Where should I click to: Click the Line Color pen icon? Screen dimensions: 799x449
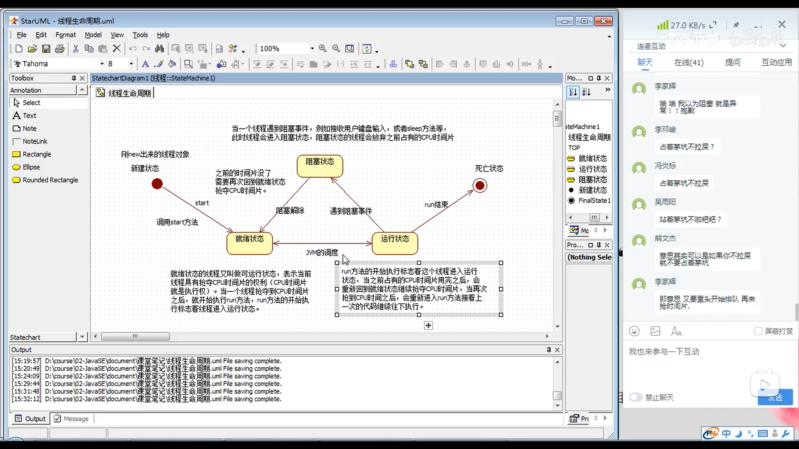pos(158,64)
